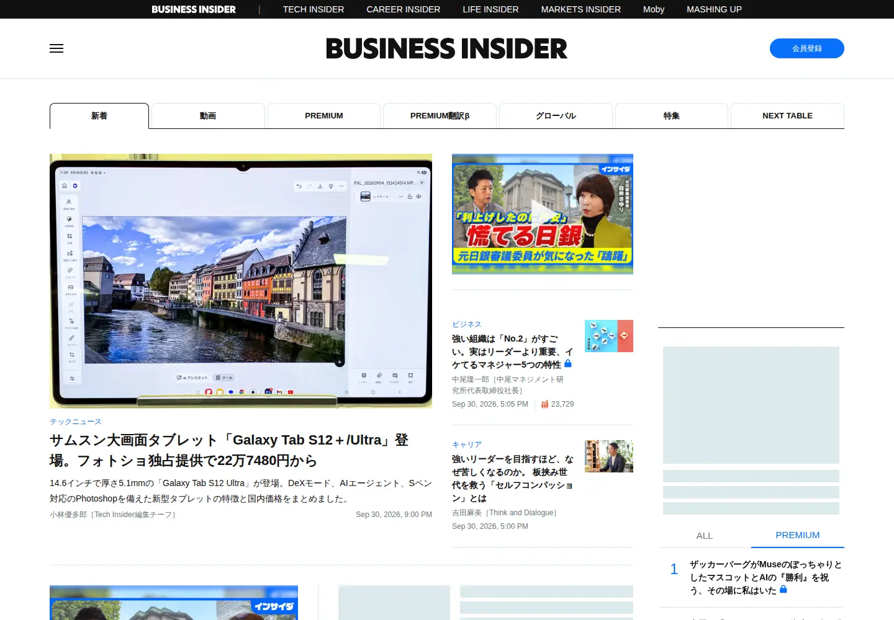Open LIFE INSIDER in top bar
The height and width of the screenshot is (620, 894).
pos(490,9)
